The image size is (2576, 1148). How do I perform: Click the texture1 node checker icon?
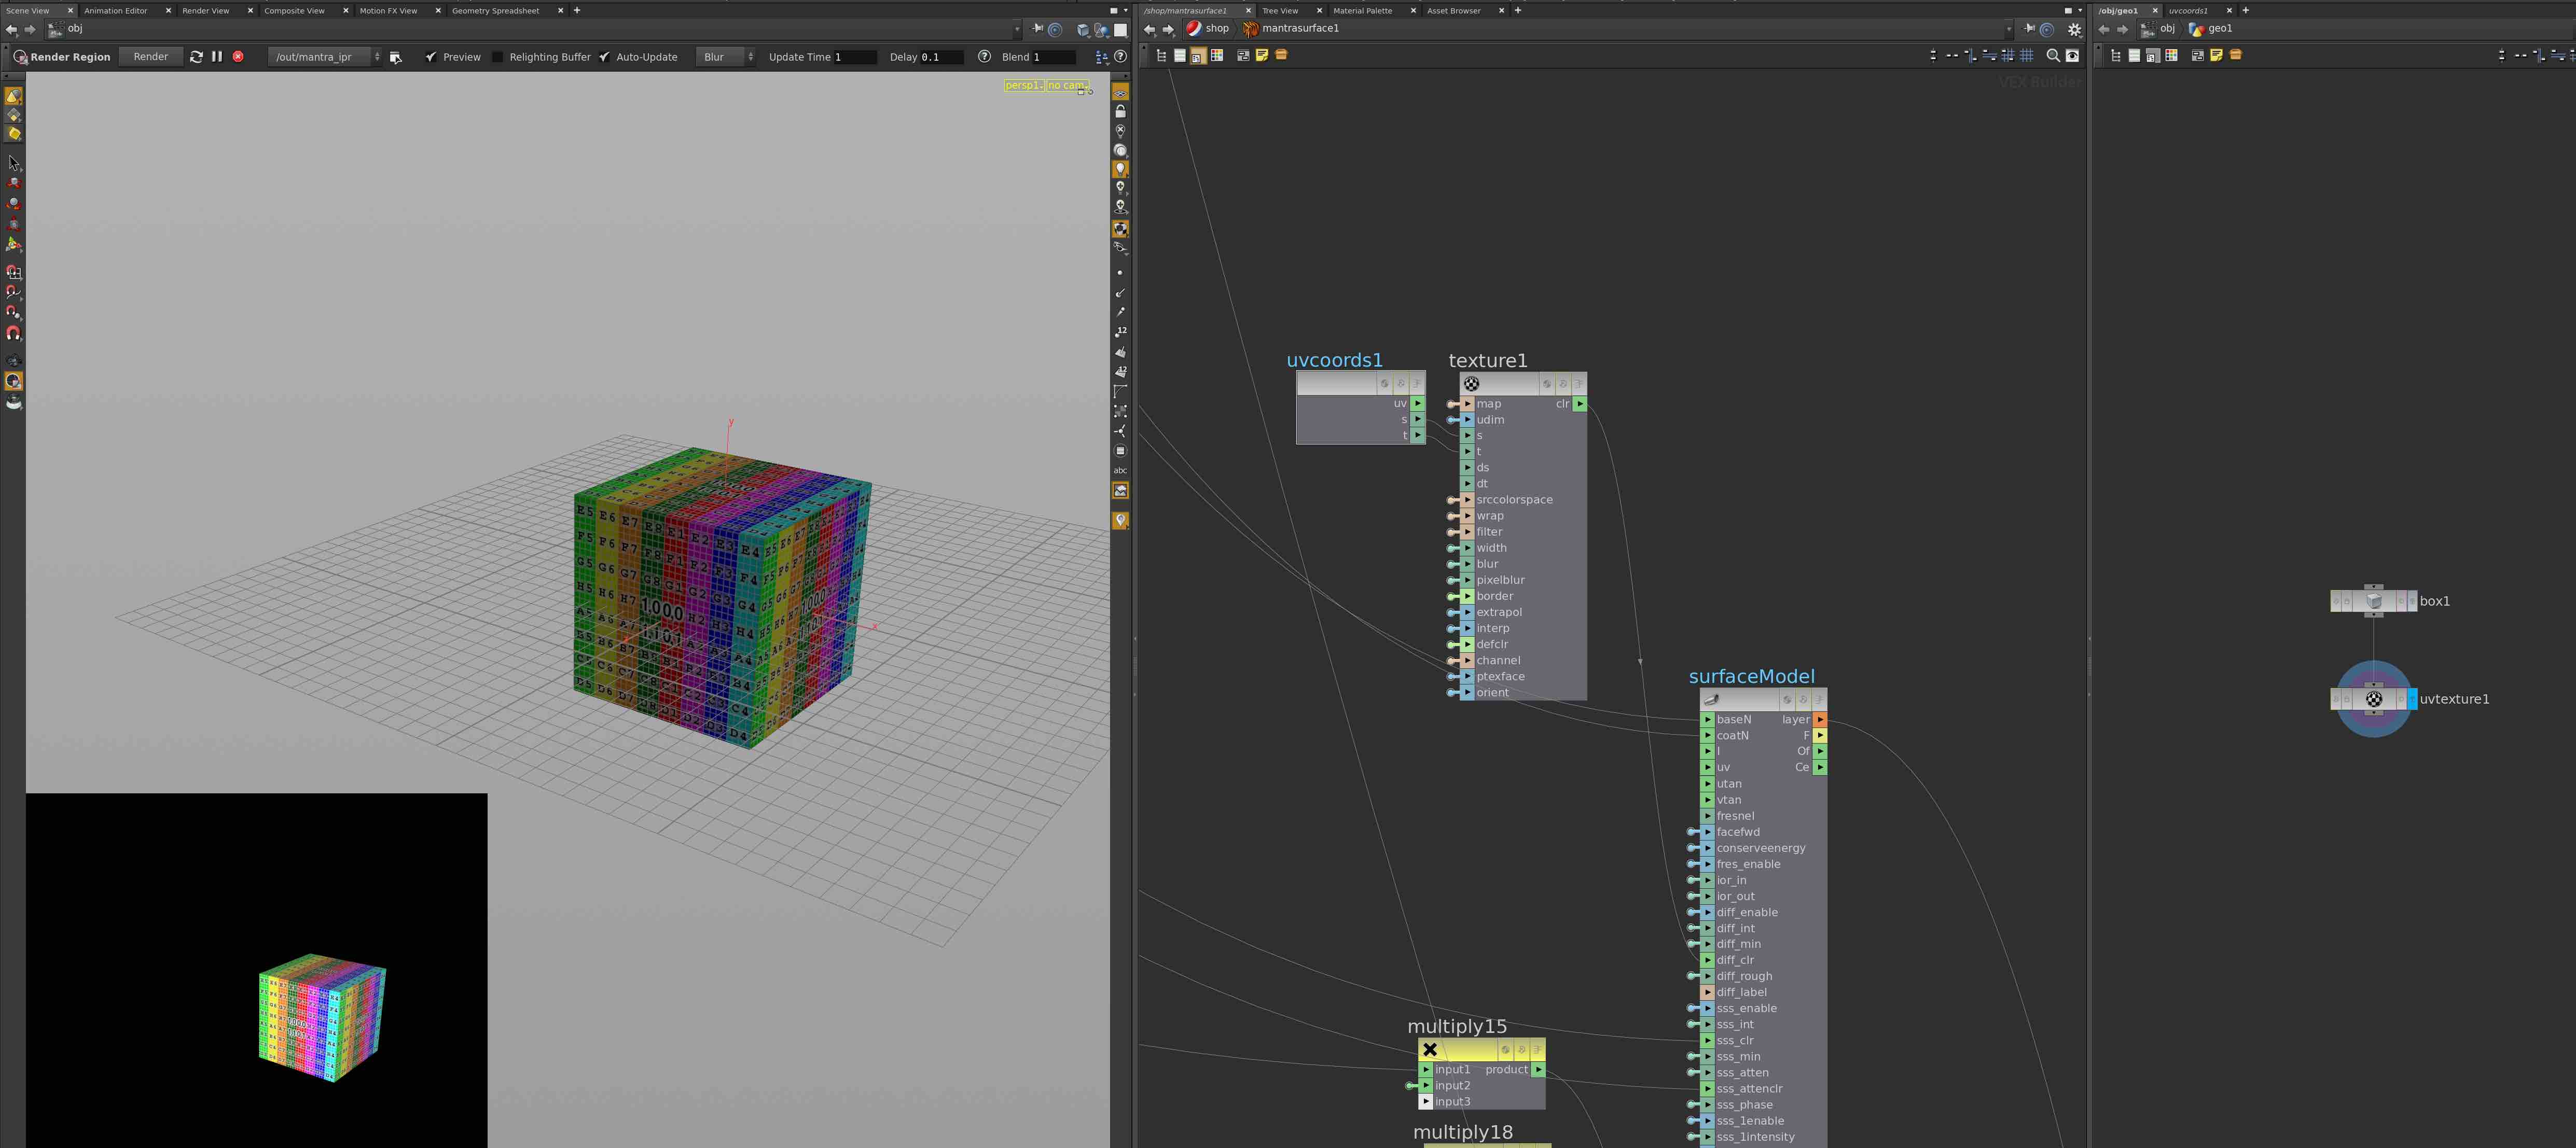click(x=1471, y=384)
